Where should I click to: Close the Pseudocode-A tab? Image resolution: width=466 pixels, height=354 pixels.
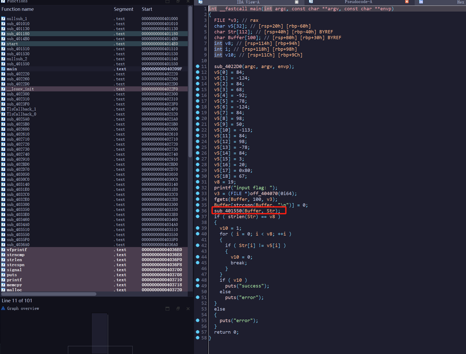point(407,2)
